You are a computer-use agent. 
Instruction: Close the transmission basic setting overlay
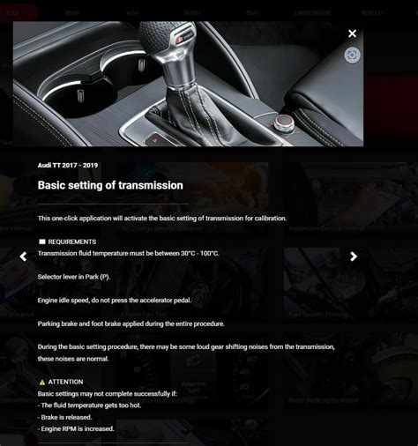pyautogui.click(x=352, y=33)
